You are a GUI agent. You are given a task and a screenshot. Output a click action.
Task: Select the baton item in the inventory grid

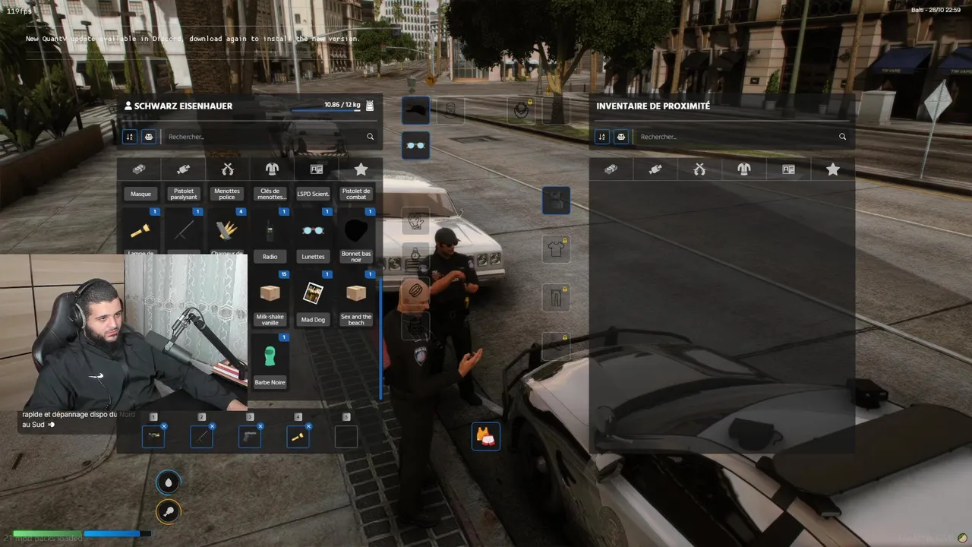pos(184,232)
